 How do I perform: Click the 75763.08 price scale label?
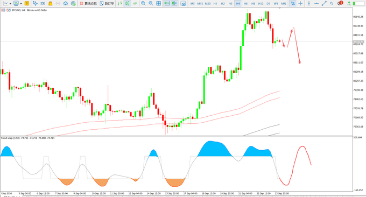[x=358, y=126]
